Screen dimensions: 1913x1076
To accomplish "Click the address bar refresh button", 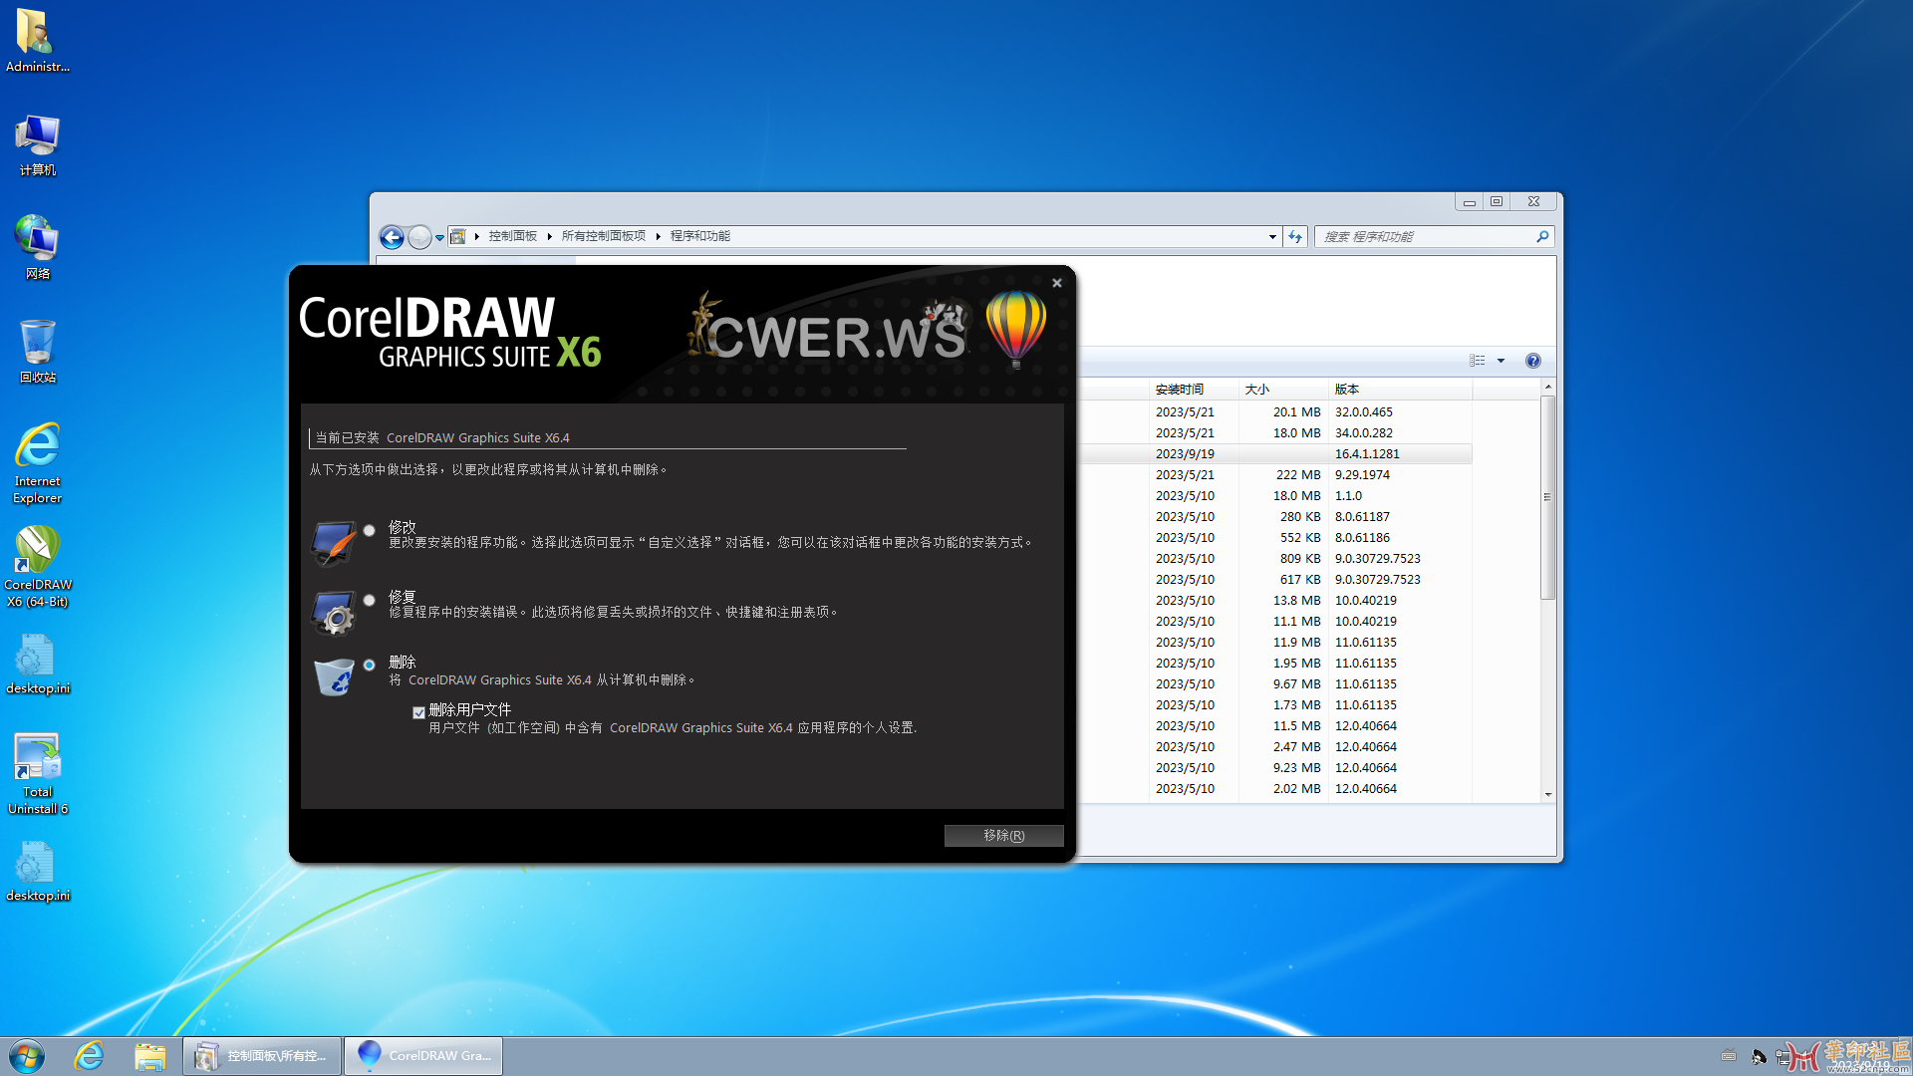I will point(1295,236).
